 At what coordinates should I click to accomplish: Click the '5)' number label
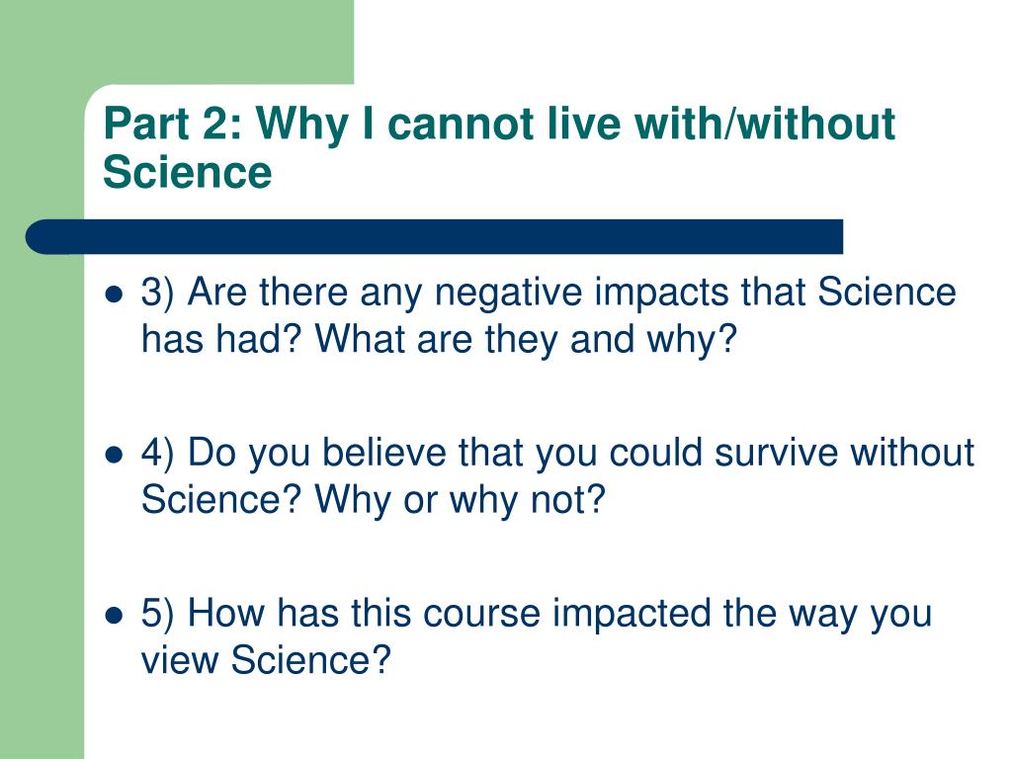pyautogui.click(x=158, y=613)
